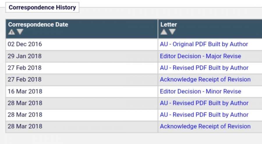Open the 27 Feb AU - Revised PDF link

tap(204, 68)
